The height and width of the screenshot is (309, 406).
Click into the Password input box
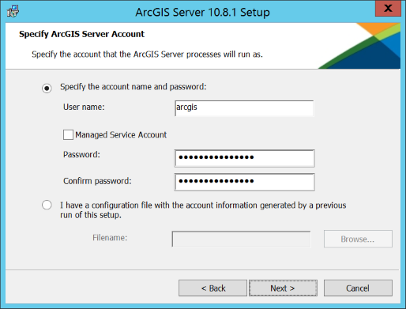(x=244, y=158)
